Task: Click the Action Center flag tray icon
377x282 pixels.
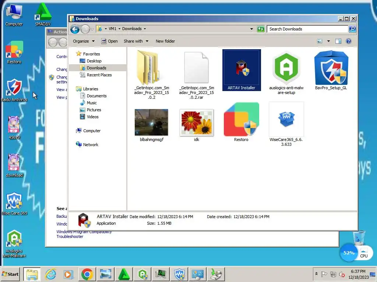Action: pos(324,274)
